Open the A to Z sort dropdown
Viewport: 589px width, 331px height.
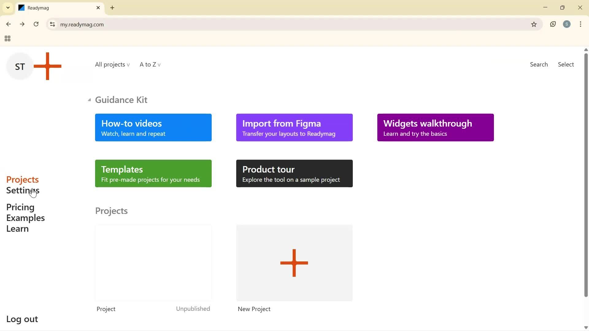click(150, 64)
